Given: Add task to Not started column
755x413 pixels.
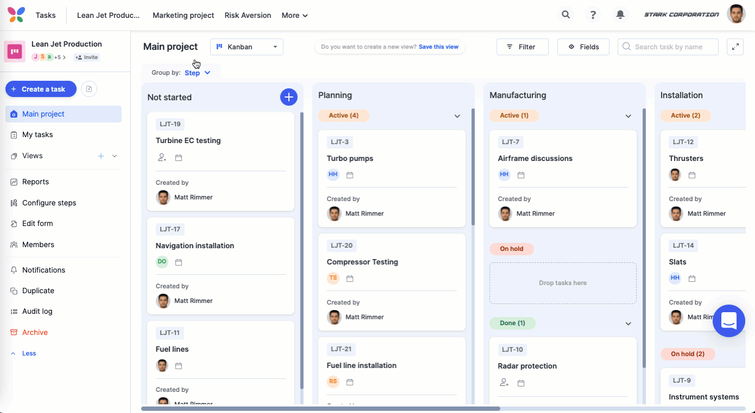Looking at the screenshot, I should [289, 97].
